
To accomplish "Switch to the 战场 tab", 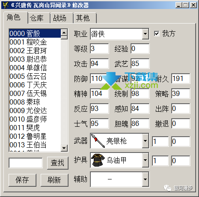I will (x=59, y=18).
